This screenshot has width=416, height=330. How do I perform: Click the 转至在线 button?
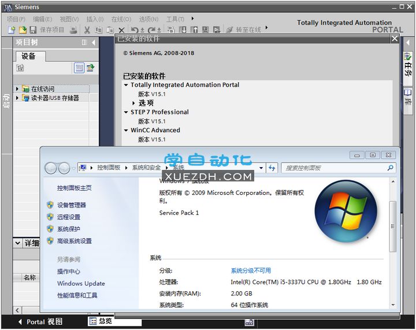[x=248, y=29]
